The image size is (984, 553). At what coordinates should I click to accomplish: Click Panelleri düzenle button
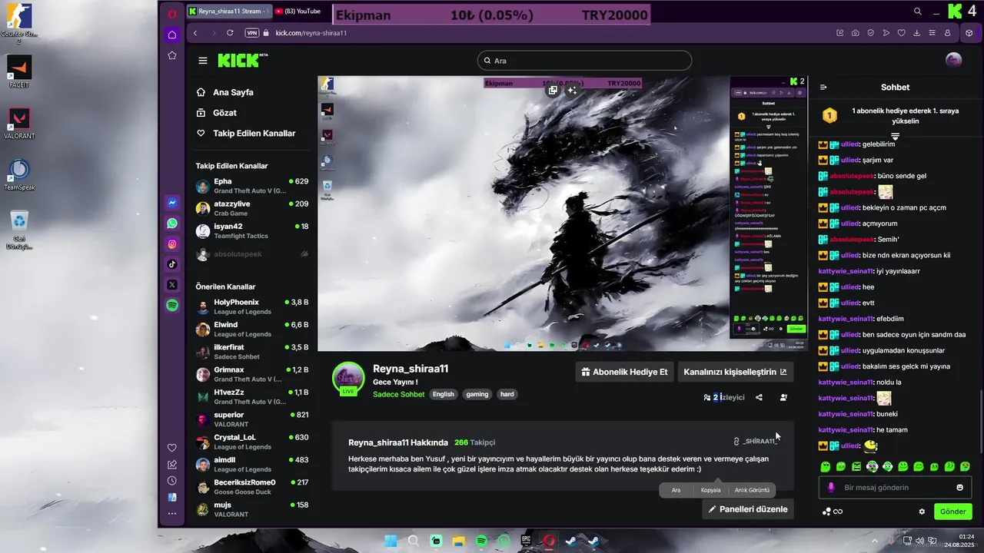[x=748, y=508]
